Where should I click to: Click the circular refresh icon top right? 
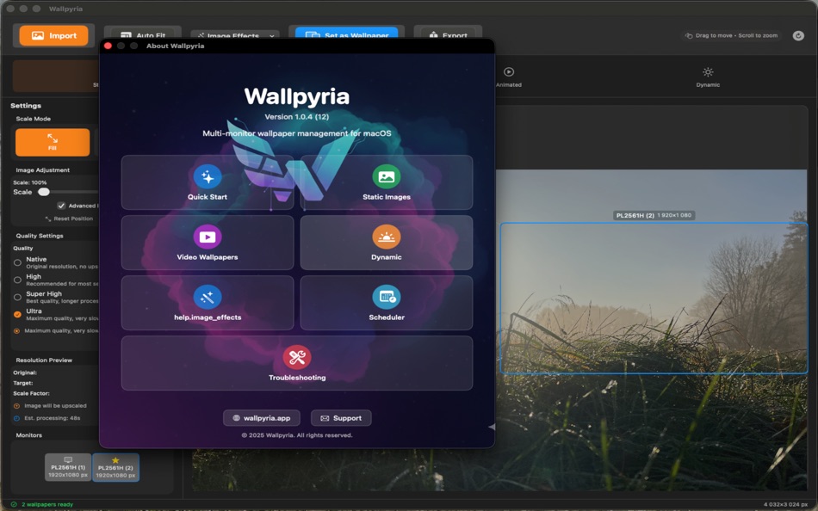(796, 35)
